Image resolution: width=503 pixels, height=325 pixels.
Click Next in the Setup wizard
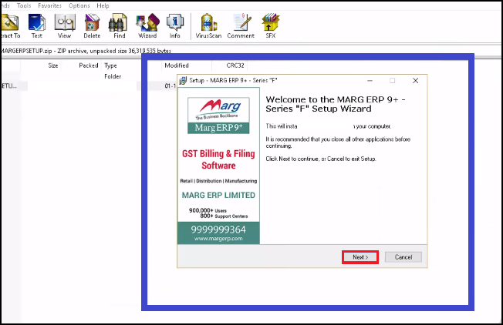pos(360,257)
